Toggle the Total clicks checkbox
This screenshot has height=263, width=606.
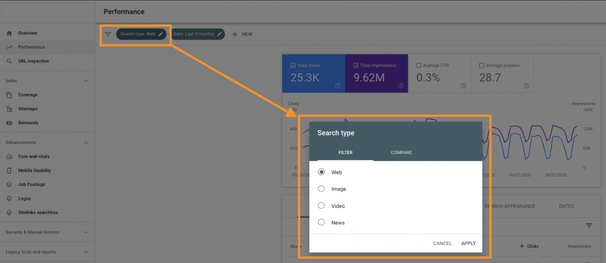tap(292, 65)
